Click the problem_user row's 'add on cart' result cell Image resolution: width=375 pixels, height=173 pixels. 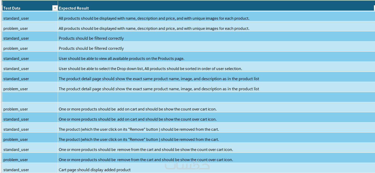[x=138, y=109]
